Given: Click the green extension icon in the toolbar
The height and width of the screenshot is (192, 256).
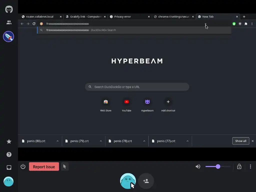Looking at the screenshot, I should point(234,24).
